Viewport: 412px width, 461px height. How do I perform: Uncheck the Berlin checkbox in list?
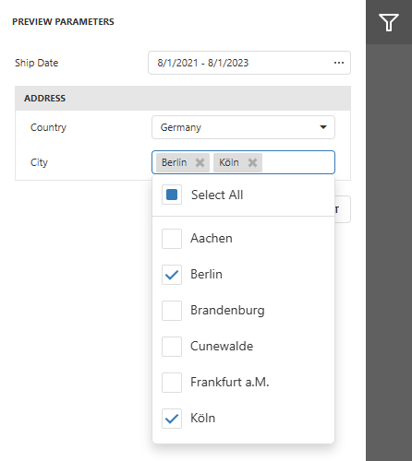coord(172,275)
